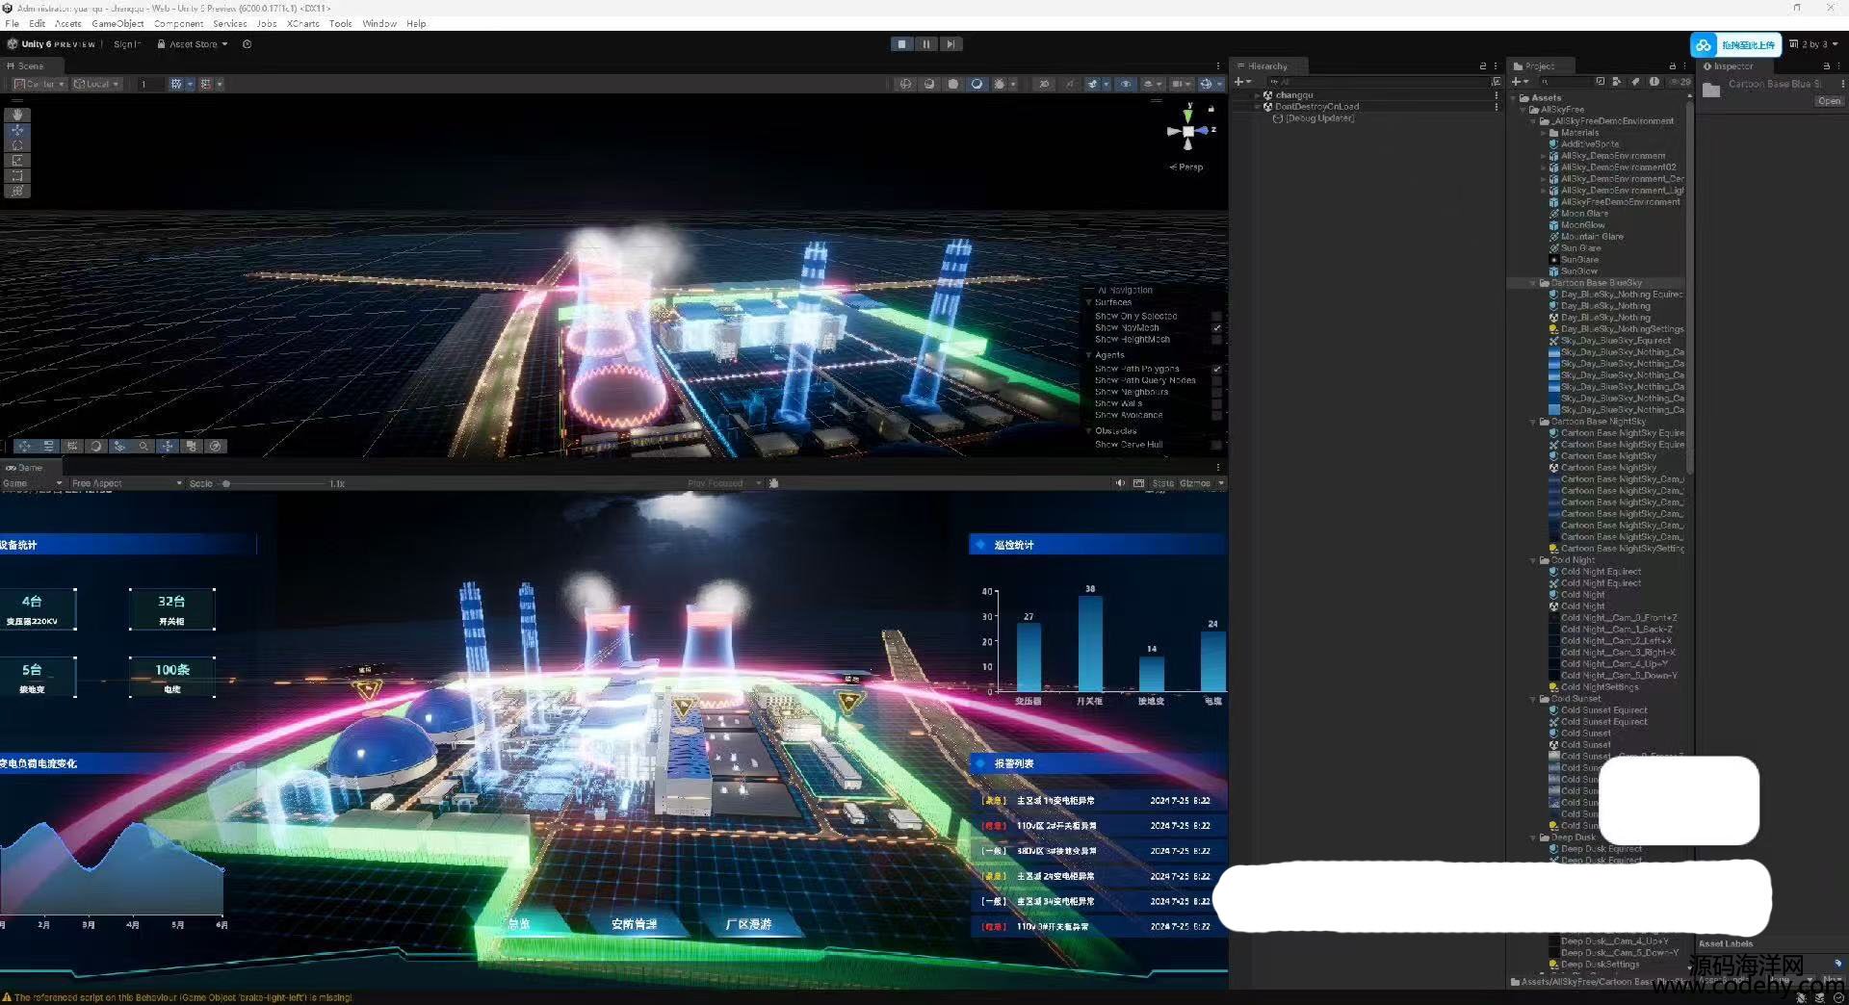Check Show Only Selected checkbox
This screenshot has width=1849, height=1005.
(x=1217, y=316)
